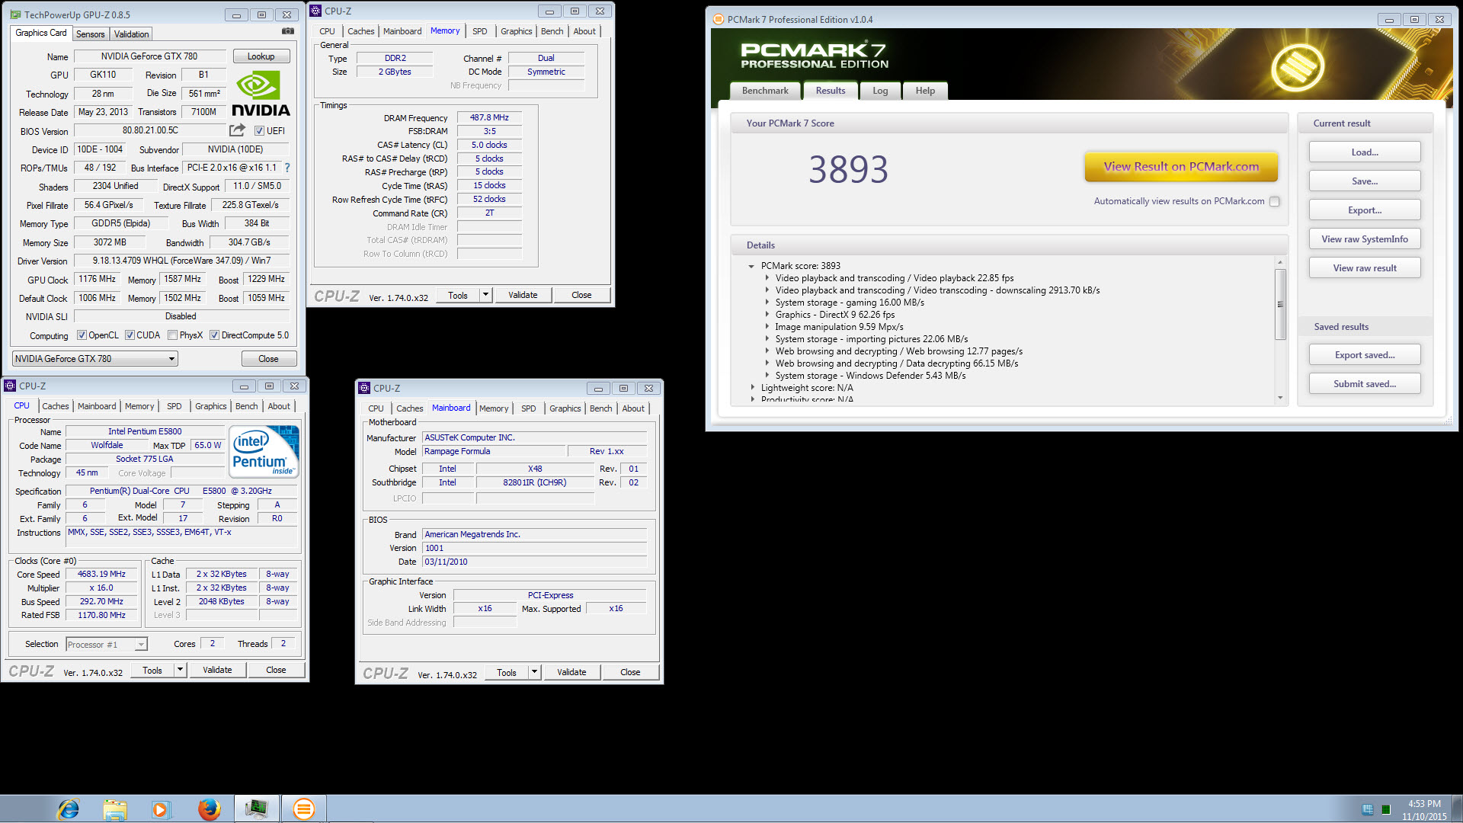The height and width of the screenshot is (823, 1463).
Task: Click the green tray icon near clock
Action: (x=1386, y=809)
